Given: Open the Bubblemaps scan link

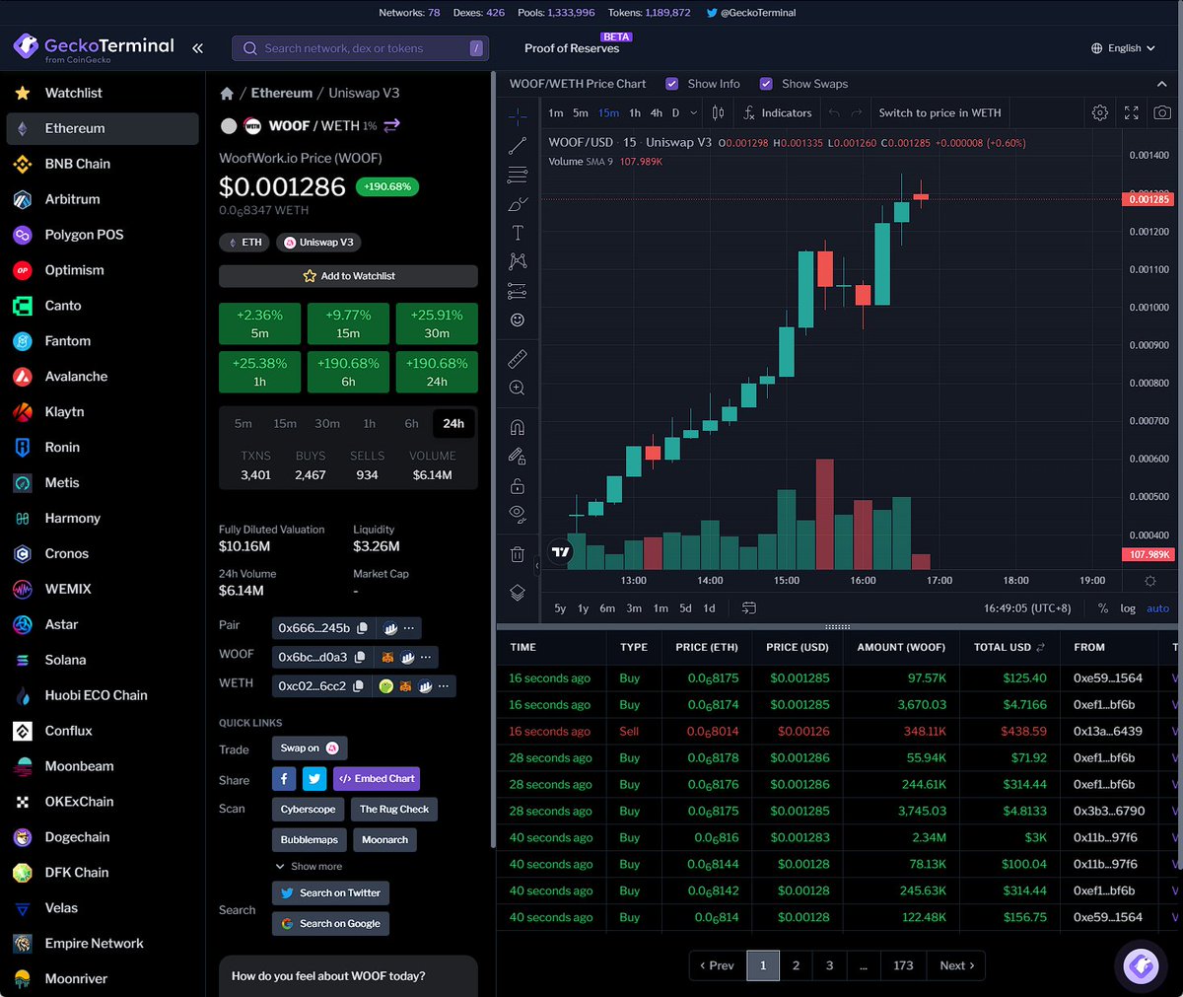Looking at the screenshot, I should (x=309, y=840).
